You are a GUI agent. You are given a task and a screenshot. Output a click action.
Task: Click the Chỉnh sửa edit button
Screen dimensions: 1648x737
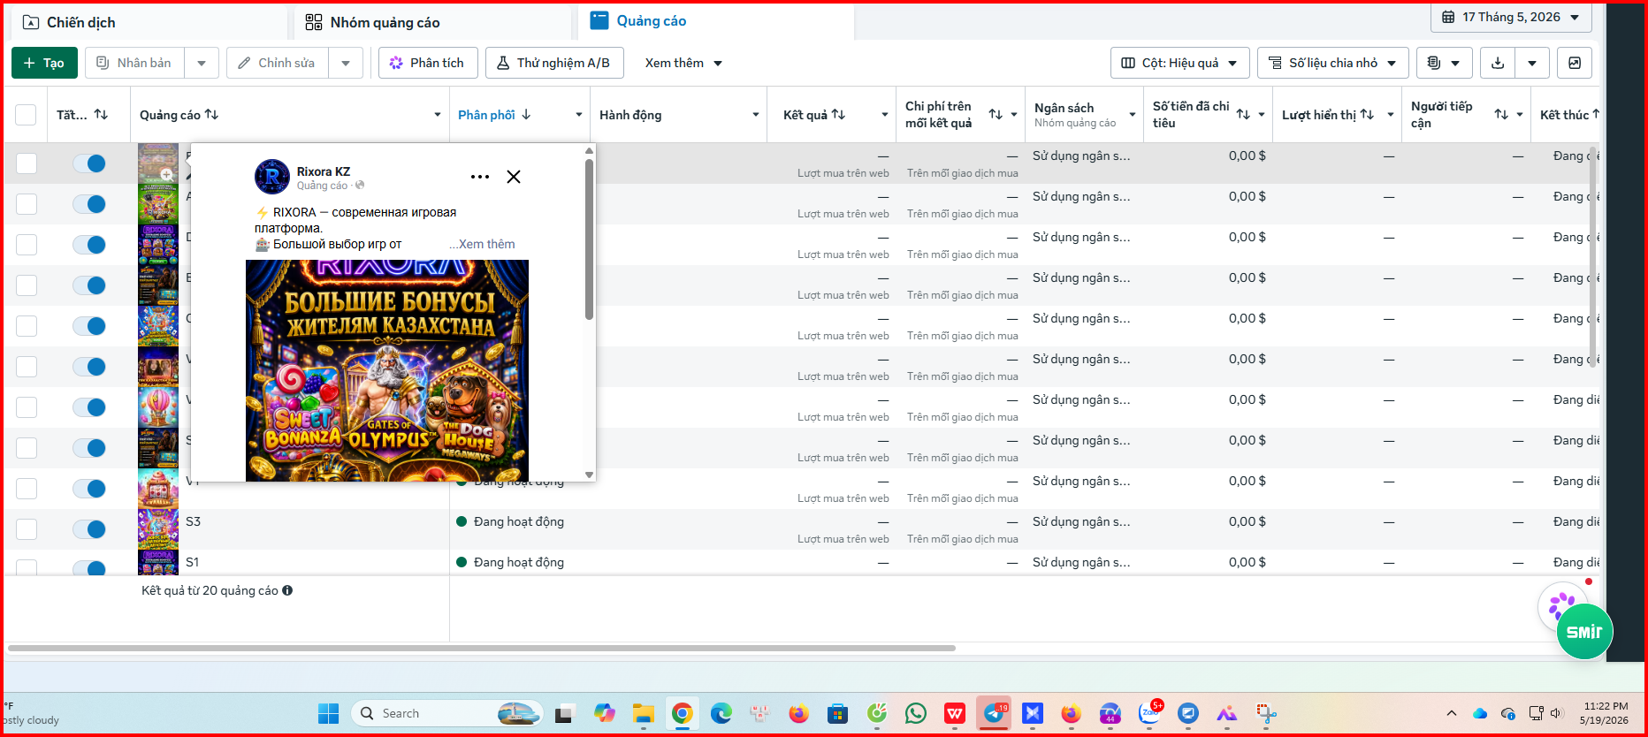pyautogui.click(x=277, y=63)
